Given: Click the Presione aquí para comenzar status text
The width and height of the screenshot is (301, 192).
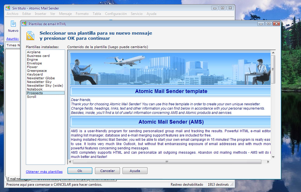Looking at the screenshot, I should pos(54,185).
